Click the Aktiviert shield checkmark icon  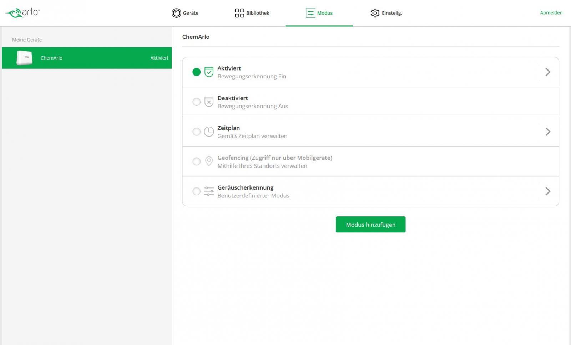pyautogui.click(x=209, y=72)
